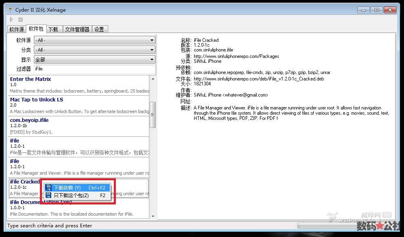Click the maintainer whatever@gmail.com text
Screen dimensions: 404x237
(231, 95)
